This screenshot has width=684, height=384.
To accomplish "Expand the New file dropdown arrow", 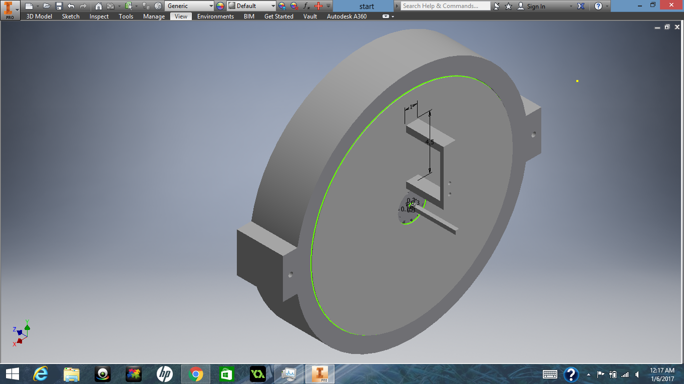I will point(38,6).
